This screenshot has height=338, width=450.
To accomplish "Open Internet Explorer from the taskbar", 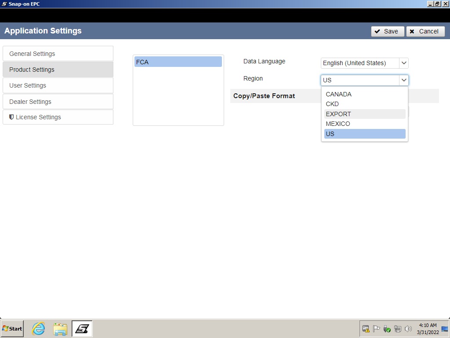I will (39, 328).
